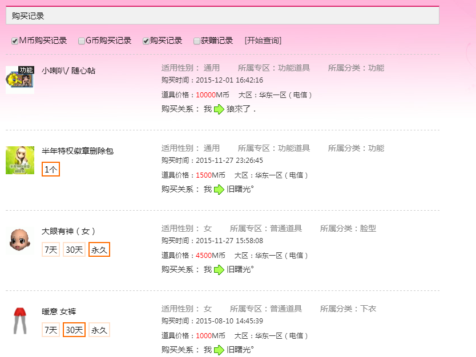Open the 小喇叭/随心帖 item thumbnail

[x=20, y=80]
